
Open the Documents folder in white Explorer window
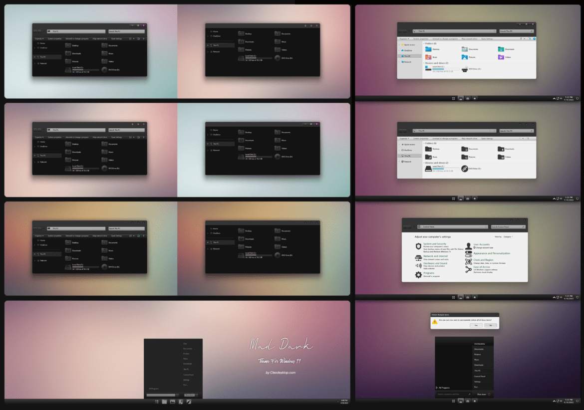[x=464, y=49]
